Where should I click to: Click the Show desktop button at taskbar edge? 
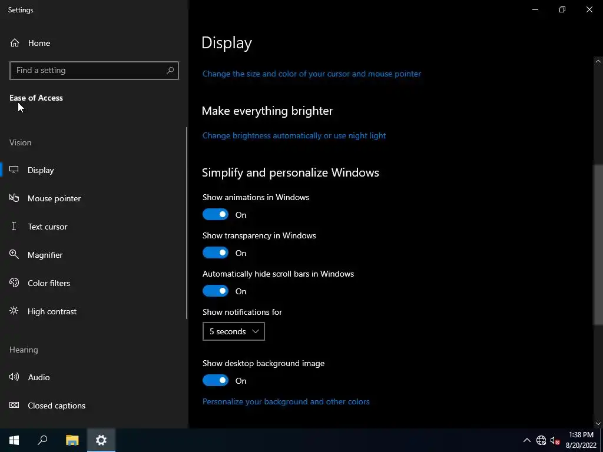pyautogui.click(x=601, y=440)
